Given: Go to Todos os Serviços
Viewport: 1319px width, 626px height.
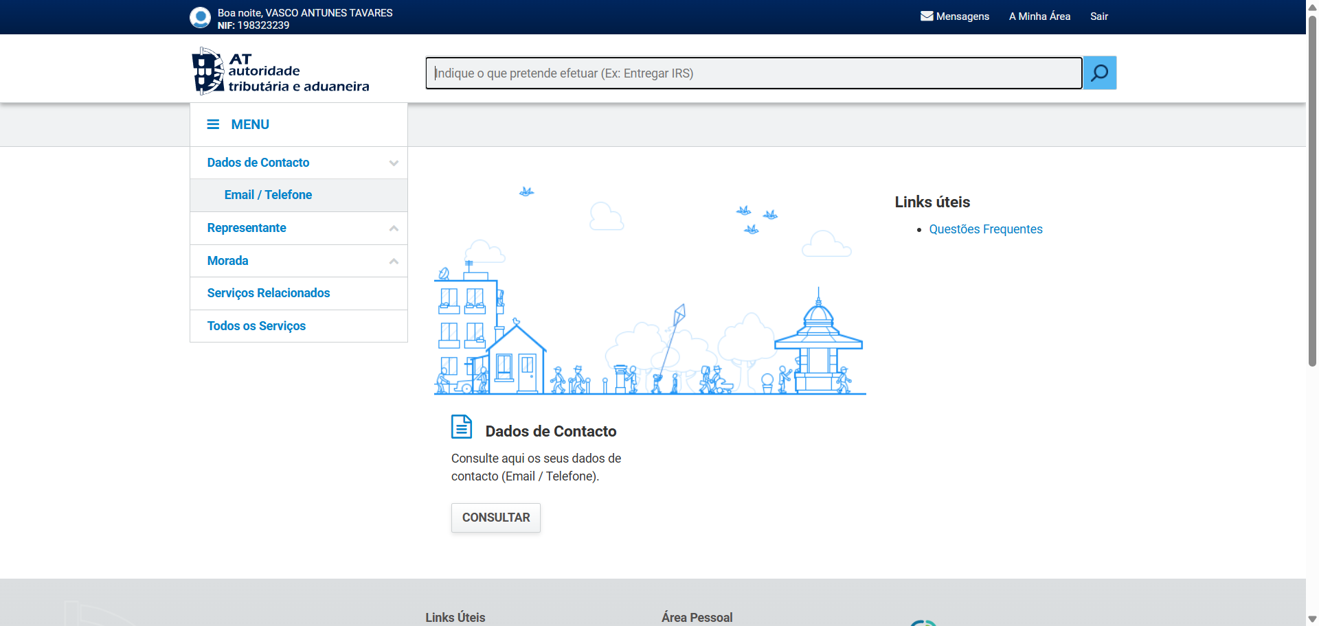Looking at the screenshot, I should (x=299, y=326).
